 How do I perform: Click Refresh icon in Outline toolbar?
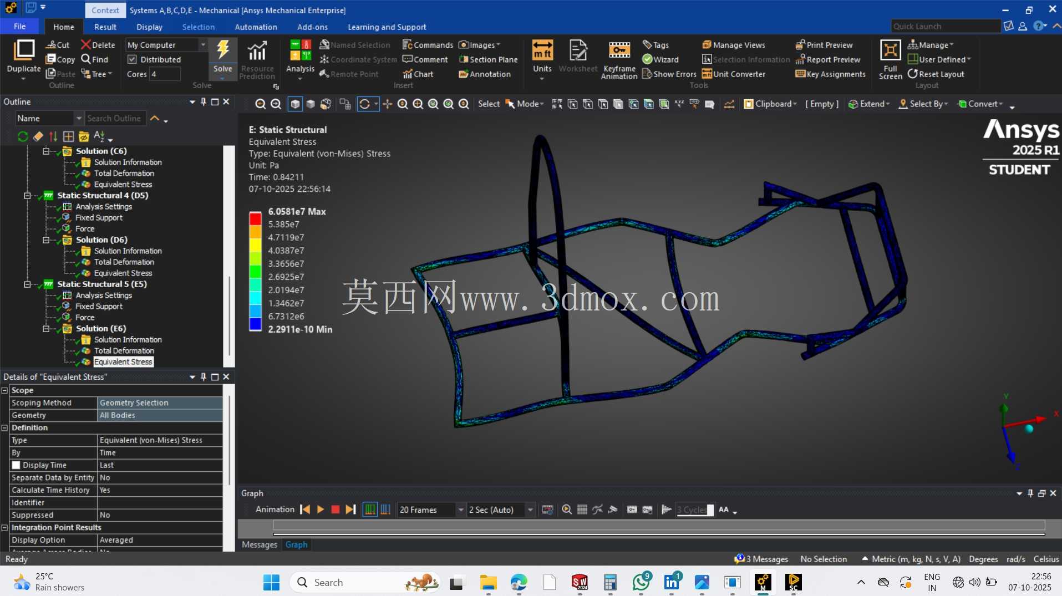pos(23,136)
